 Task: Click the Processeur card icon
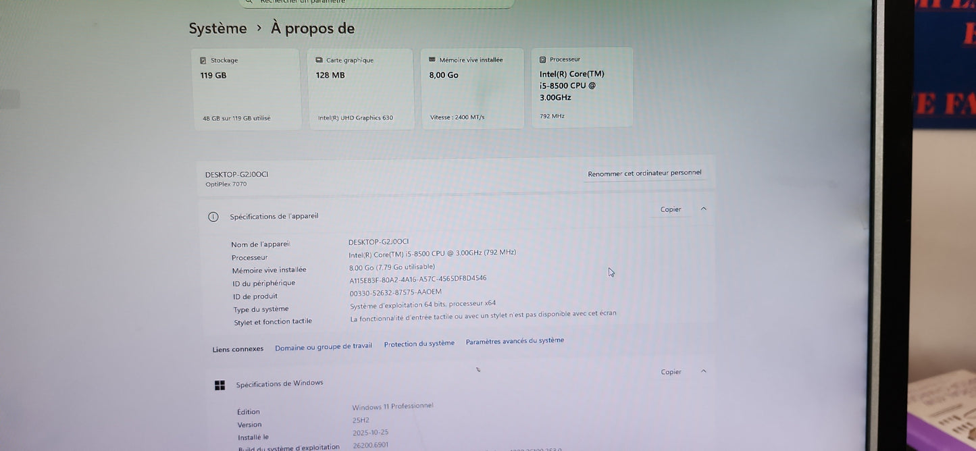coord(542,58)
